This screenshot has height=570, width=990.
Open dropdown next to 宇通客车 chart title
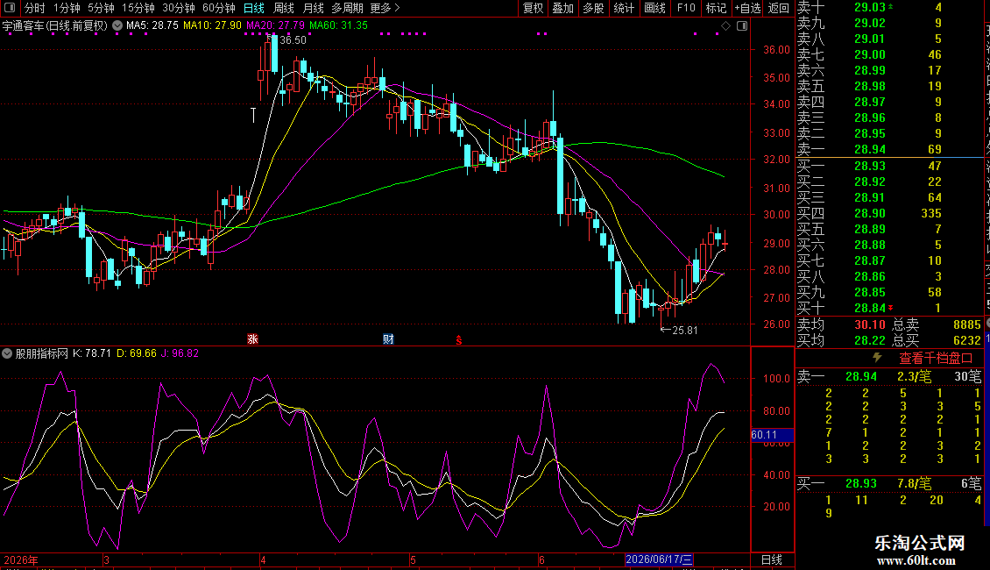point(117,26)
